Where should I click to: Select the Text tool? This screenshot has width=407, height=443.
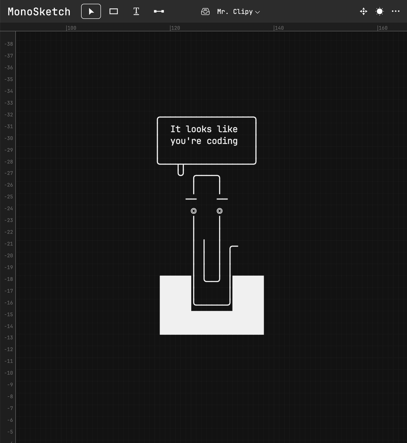pos(136,11)
